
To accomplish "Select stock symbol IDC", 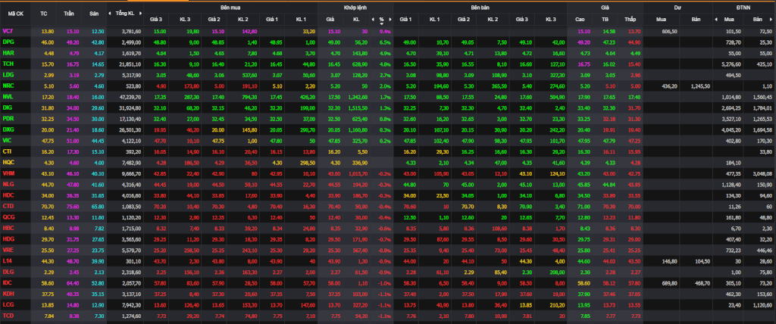I will coord(7,282).
